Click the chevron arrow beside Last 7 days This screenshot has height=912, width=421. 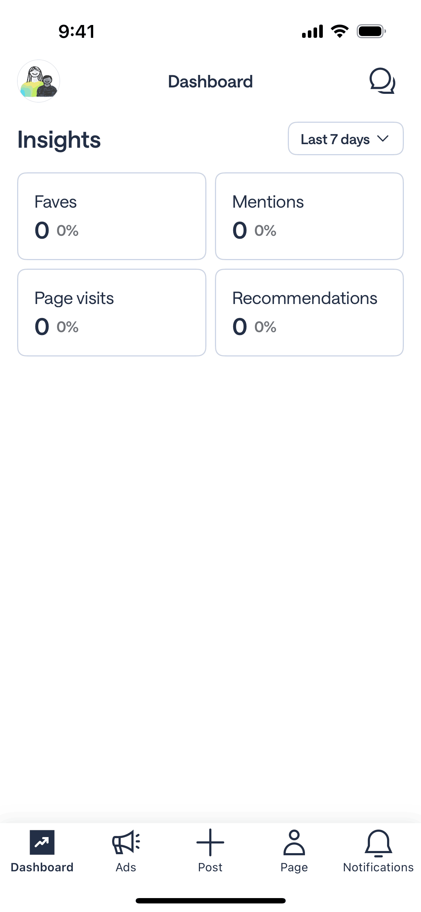click(x=382, y=139)
